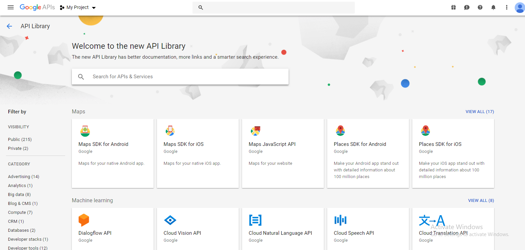View all 17 Maps APIs
The height and width of the screenshot is (250, 525).
click(x=480, y=112)
